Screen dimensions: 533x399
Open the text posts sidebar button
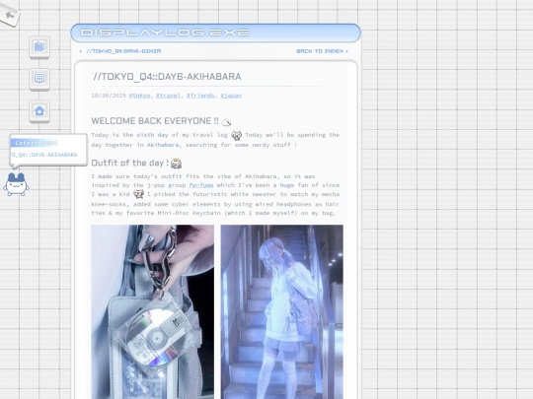click(39, 79)
